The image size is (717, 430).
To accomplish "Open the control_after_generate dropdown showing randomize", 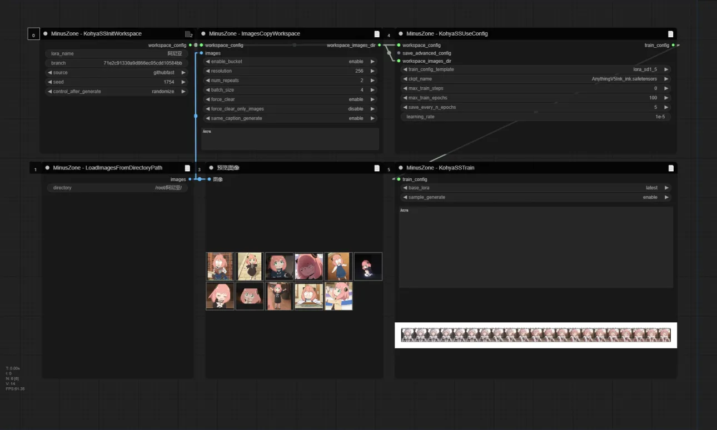I will click(117, 92).
